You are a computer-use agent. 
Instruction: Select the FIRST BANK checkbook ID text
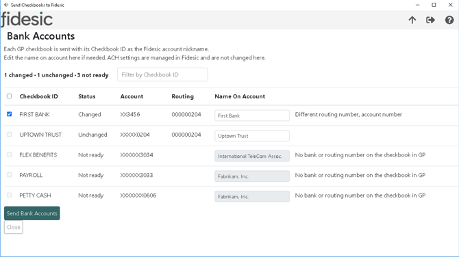point(34,114)
